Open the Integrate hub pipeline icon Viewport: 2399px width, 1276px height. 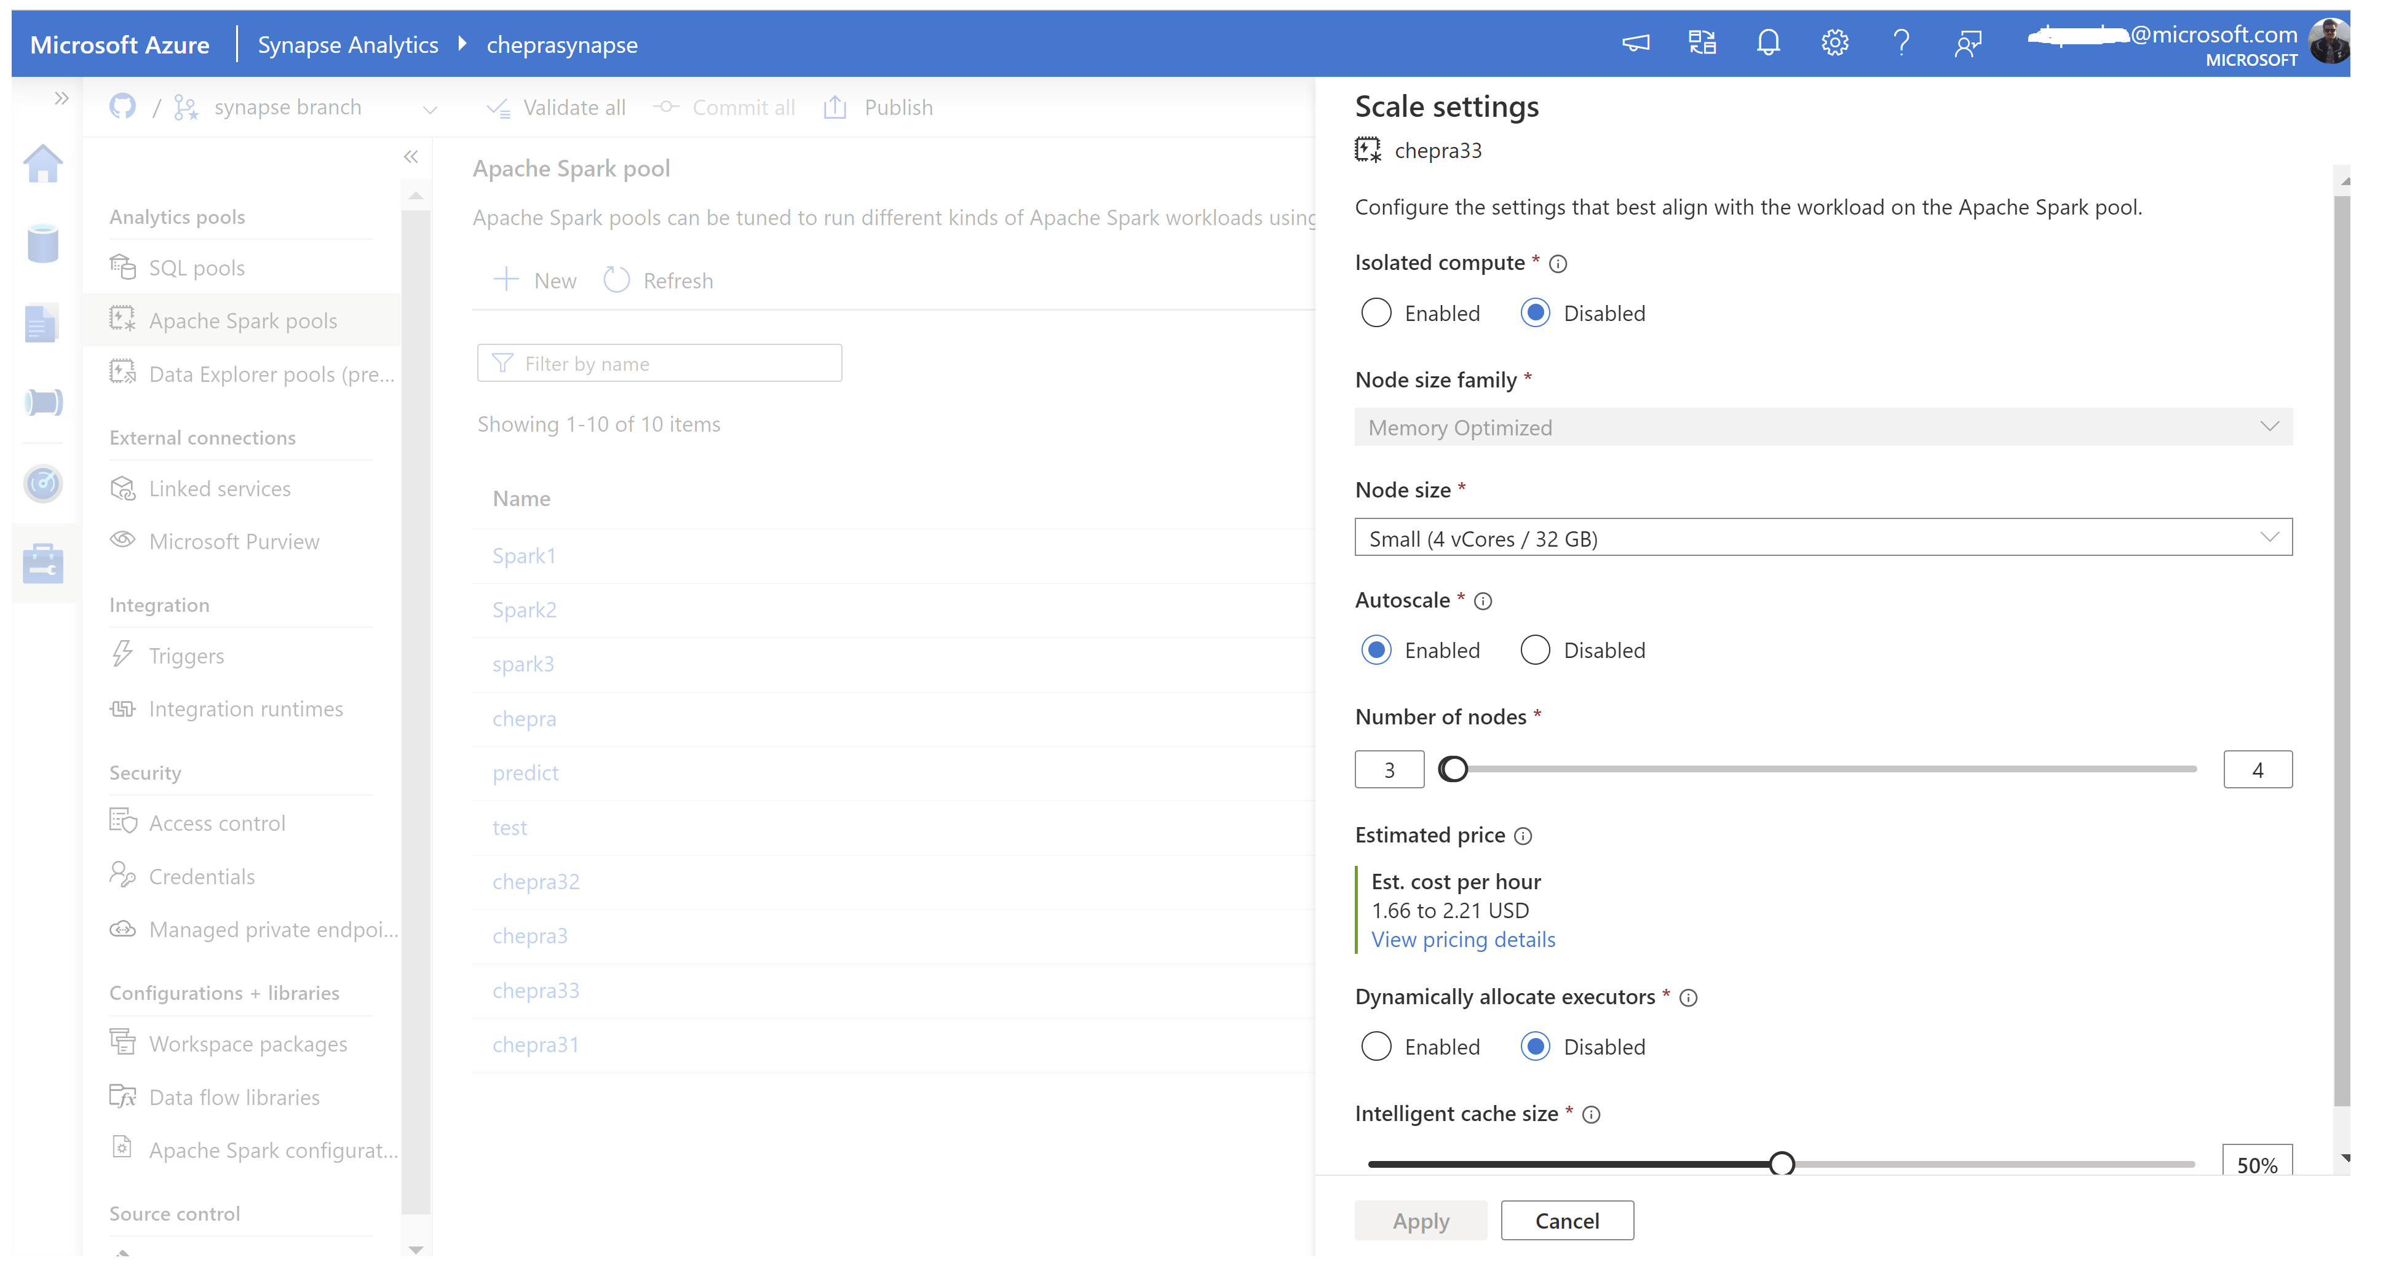coord(43,402)
